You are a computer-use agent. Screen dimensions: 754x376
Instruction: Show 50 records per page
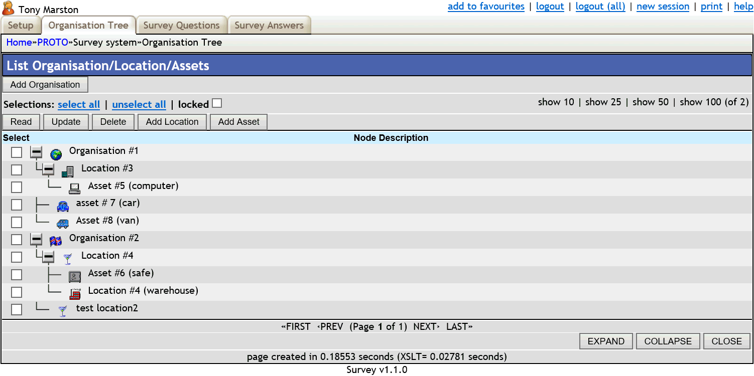click(650, 102)
